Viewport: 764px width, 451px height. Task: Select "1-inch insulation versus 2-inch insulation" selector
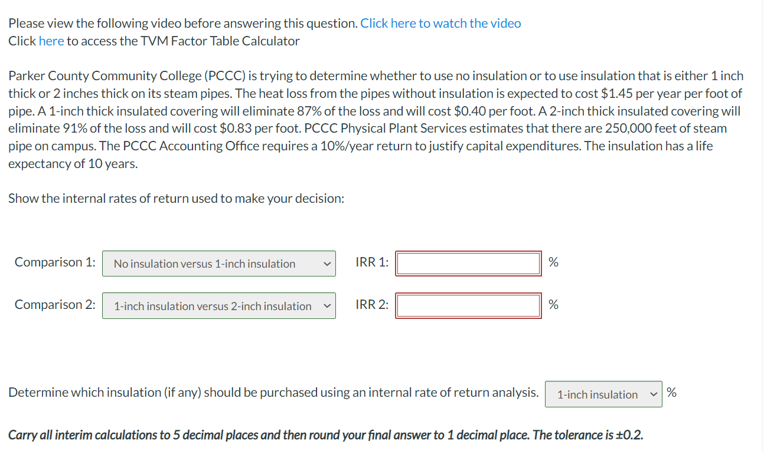click(x=218, y=305)
